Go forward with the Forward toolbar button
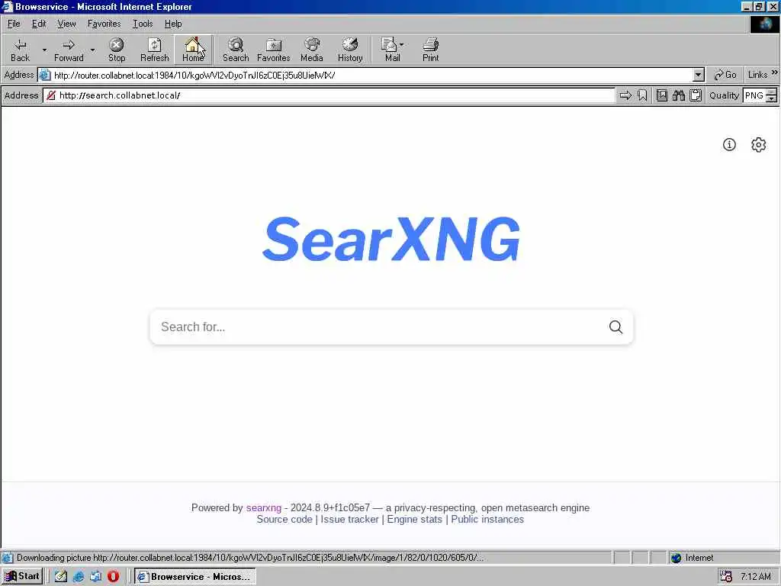This screenshot has width=781, height=586. click(69, 50)
